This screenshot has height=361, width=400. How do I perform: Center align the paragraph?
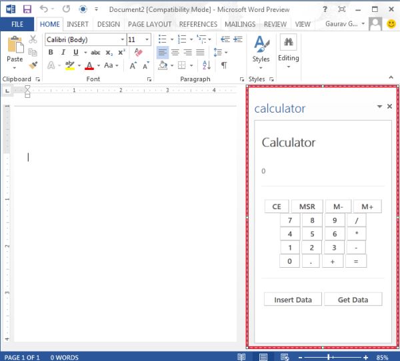point(175,53)
